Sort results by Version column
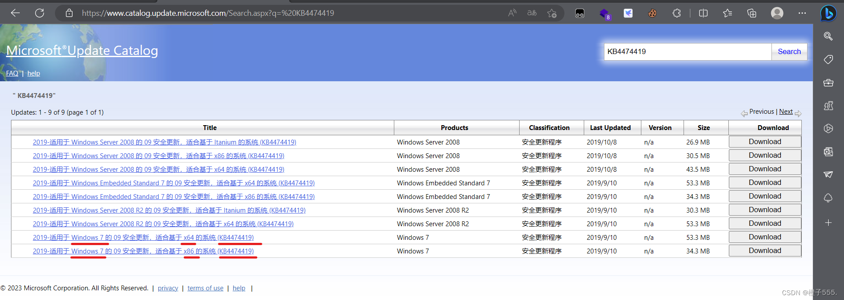 tap(660, 128)
